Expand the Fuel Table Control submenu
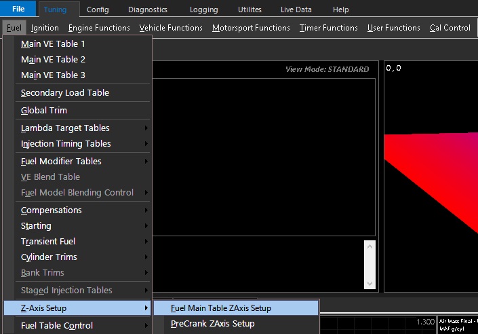The height and width of the screenshot is (334, 478). (57, 326)
